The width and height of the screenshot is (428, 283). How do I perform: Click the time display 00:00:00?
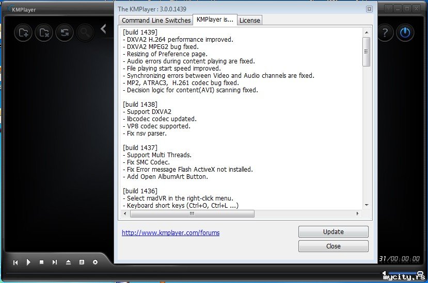pyautogui.click(x=406, y=259)
